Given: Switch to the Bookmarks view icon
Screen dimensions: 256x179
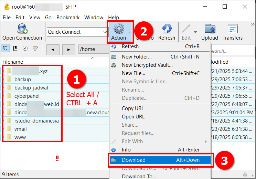Looking at the screenshot, I should (15, 49).
